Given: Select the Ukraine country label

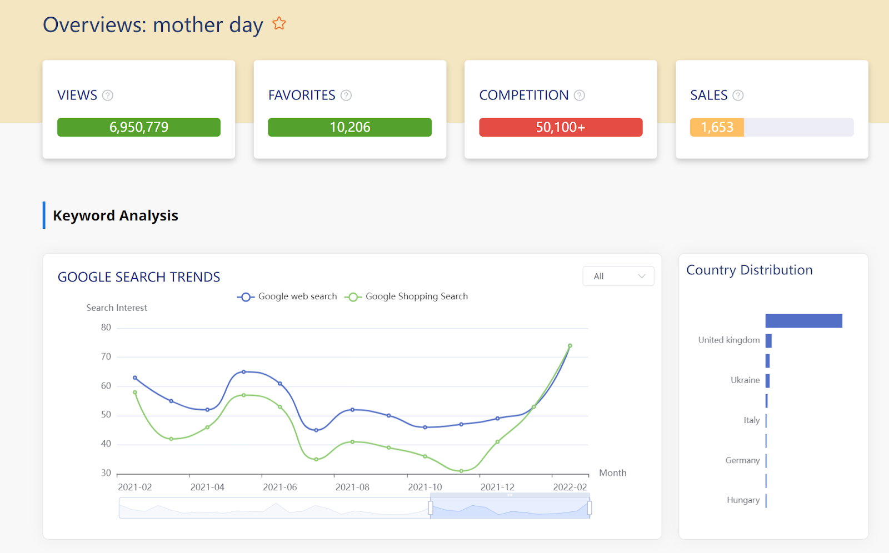Looking at the screenshot, I should click(x=745, y=380).
